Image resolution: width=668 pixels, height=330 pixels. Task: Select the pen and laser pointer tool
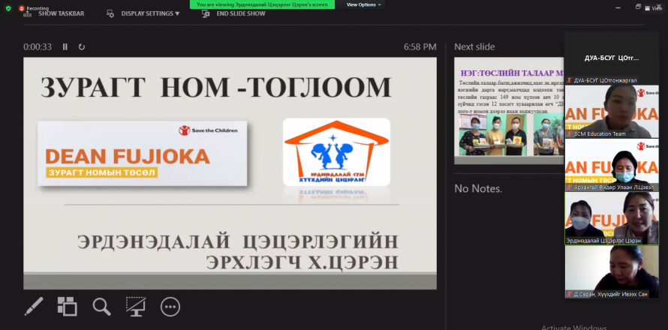tap(34, 306)
